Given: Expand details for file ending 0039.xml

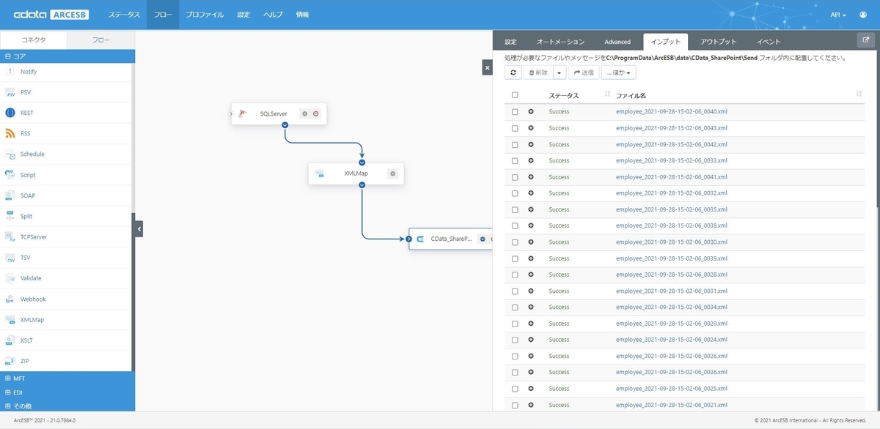Looking at the screenshot, I should tap(531, 258).
